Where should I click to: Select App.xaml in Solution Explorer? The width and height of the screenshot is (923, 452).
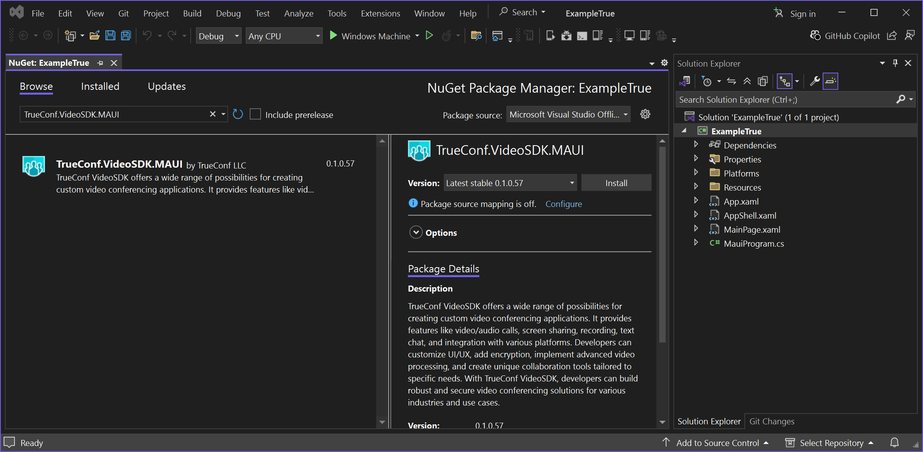(x=741, y=201)
